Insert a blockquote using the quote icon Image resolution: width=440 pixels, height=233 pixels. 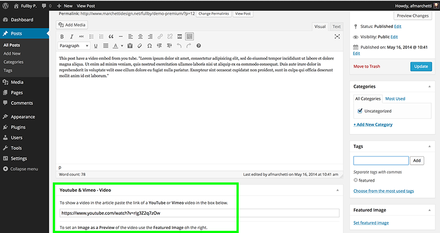click(x=111, y=36)
